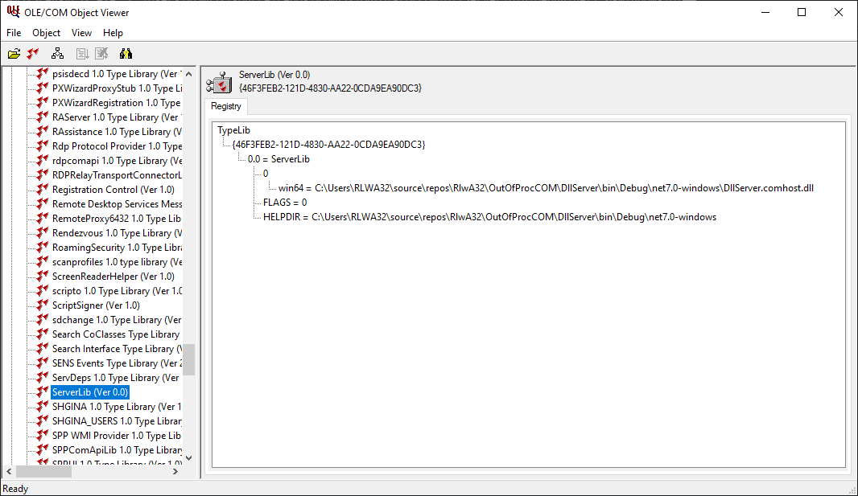
Task: Click the icon beside Rendezvous 1.0 Type Library
Action: [x=43, y=232]
